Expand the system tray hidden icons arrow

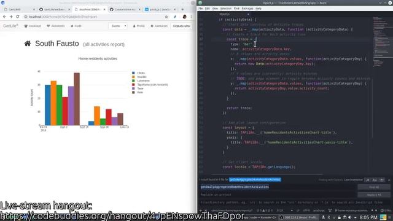[x=355, y=217]
